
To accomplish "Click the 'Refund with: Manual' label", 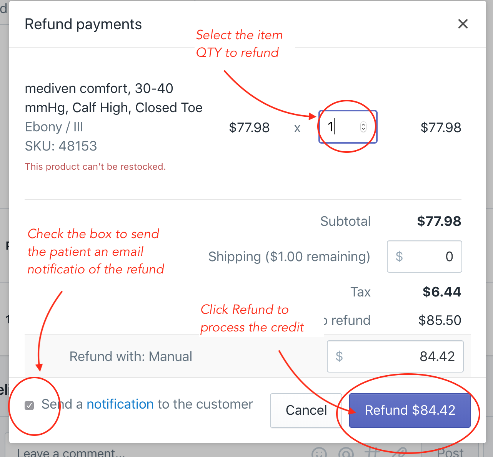I will 131,356.
